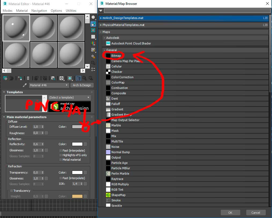Enable Fast (interpolate) under Reflection
Viewport: 272px width, 218px height.
pyautogui.click(x=60, y=151)
